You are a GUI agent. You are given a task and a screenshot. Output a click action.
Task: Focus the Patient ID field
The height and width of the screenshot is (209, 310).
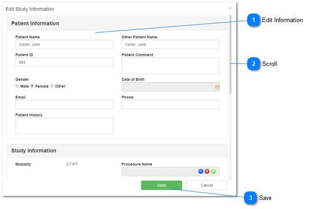pyautogui.click(x=64, y=62)
